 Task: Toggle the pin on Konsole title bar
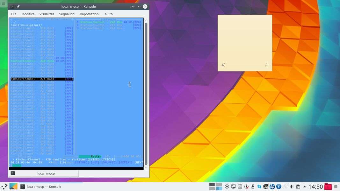18,6
